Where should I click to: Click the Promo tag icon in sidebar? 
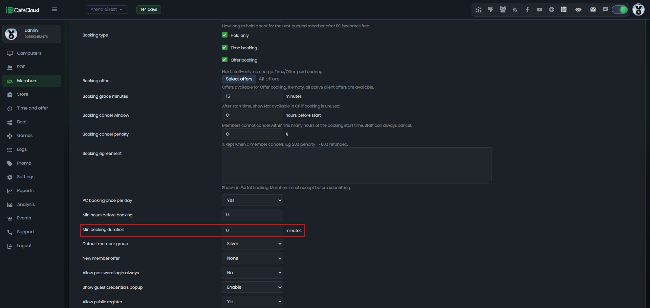pyautogui.click(x=10, y=163)
